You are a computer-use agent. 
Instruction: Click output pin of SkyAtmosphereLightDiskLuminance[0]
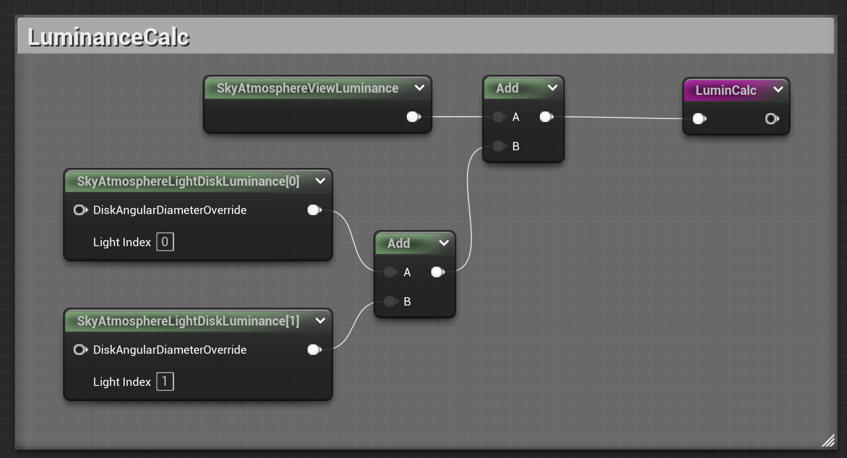pyautogui.click(x=314, y=210)
